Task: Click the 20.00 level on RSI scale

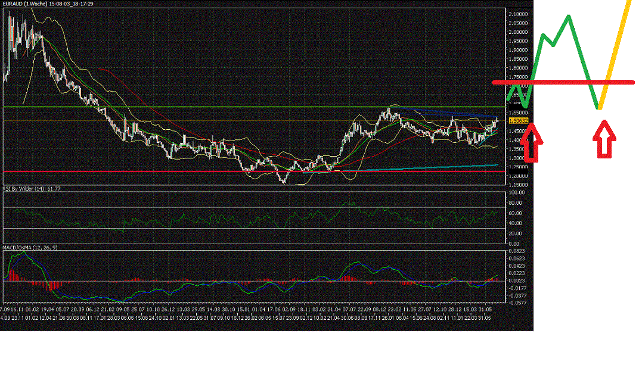Action: point(516,233)
